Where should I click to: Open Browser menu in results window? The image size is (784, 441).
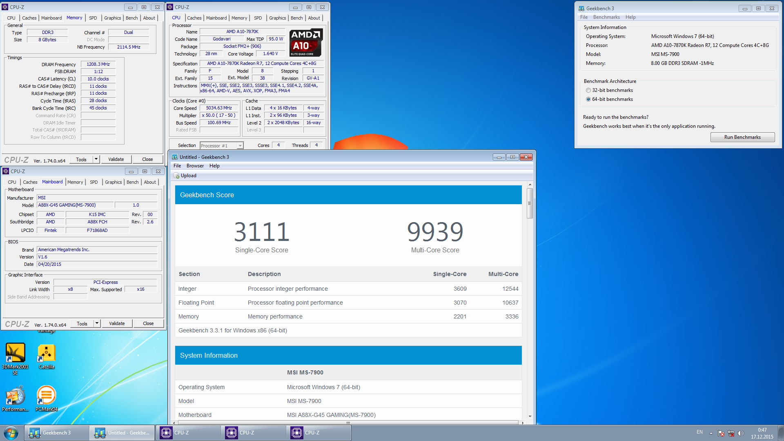(195, 166)
